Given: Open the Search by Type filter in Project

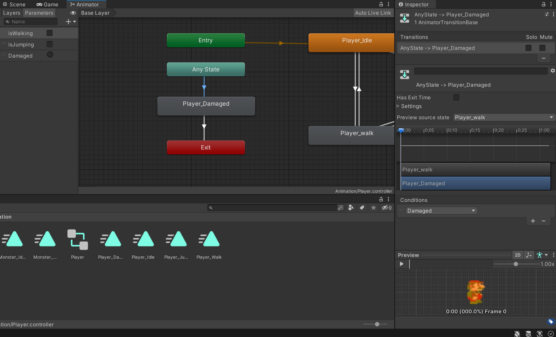Looking at the screenshot, I should coord(351,208).
